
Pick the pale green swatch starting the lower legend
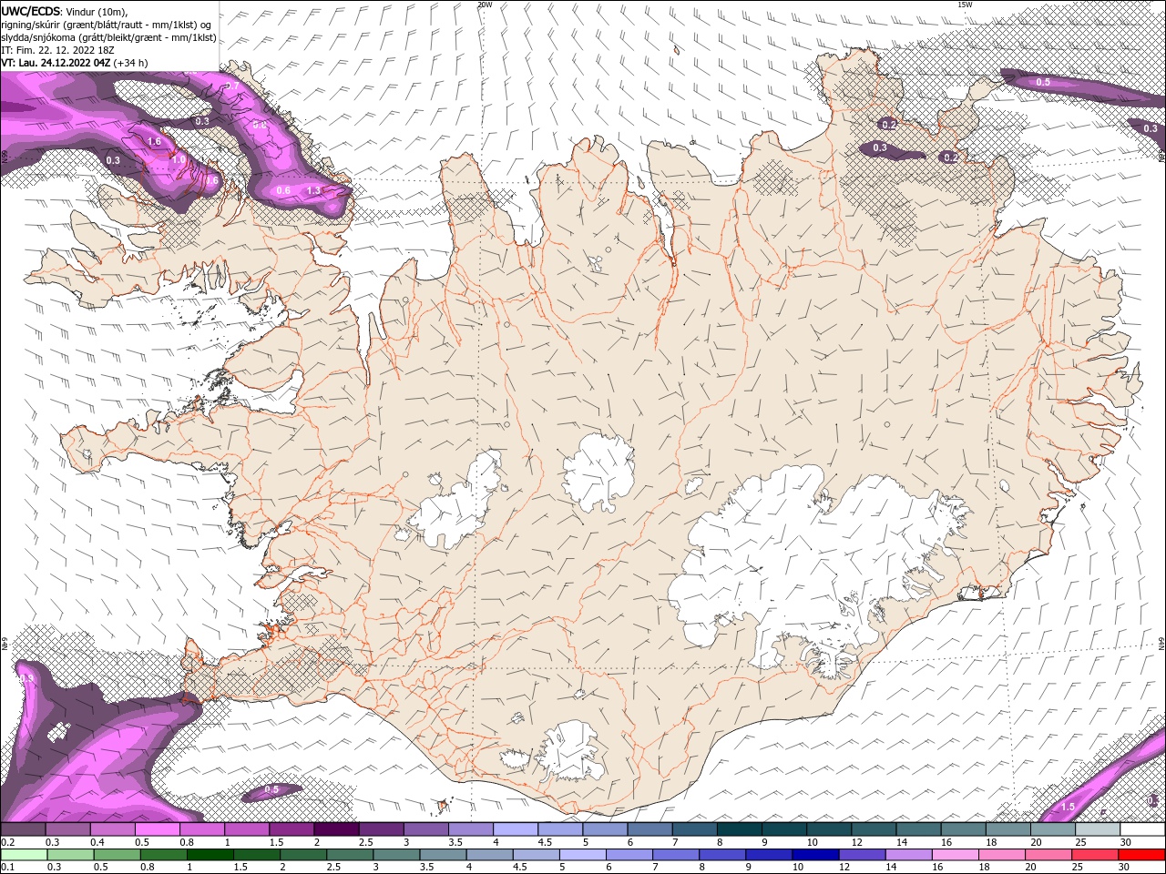(x=23, y=855)
